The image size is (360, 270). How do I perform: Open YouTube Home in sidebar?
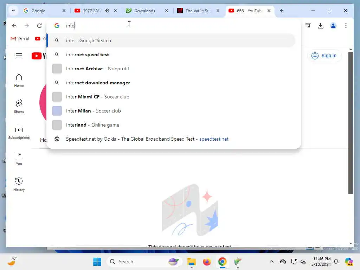pyautogui.click(x=19, y=81)
